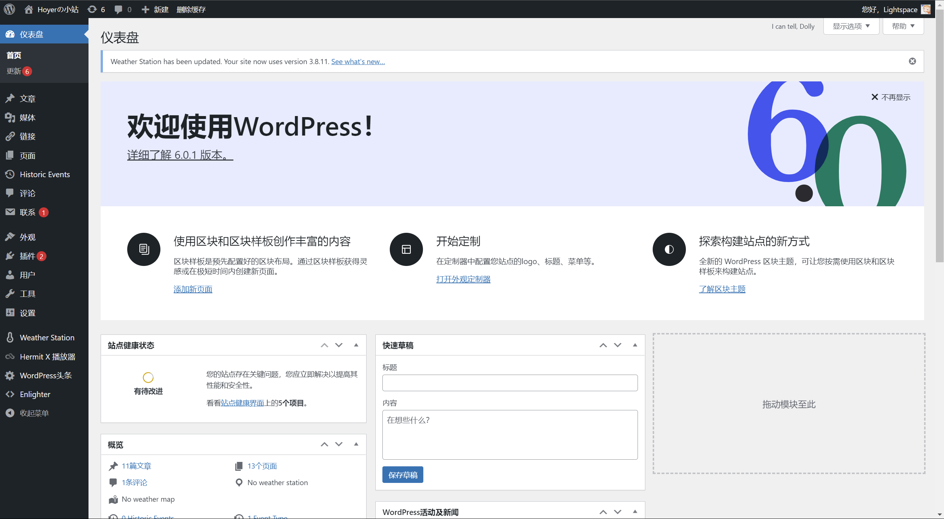Open the 联系 contact menu

coord(44,212)
